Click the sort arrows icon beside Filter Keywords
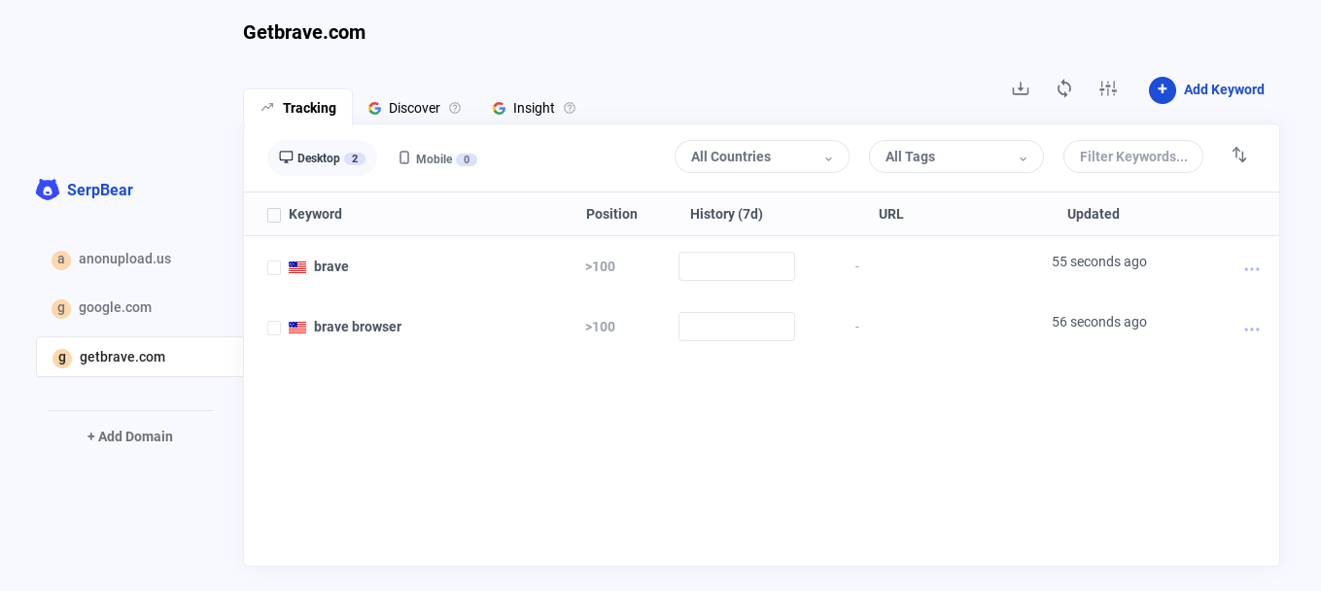This screenshot has height=591, width=1321. [x=1239, y=155]
